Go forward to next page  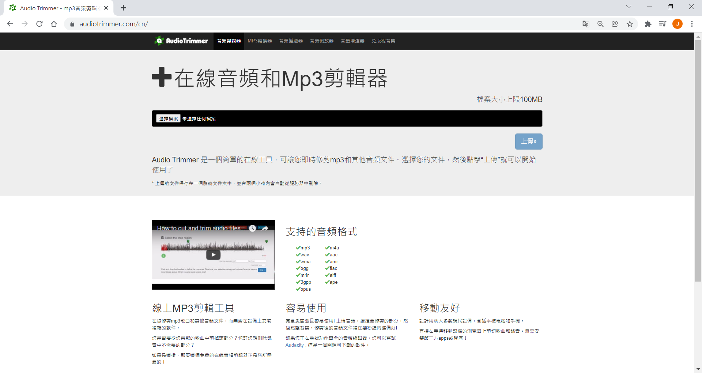coord(24,24)
